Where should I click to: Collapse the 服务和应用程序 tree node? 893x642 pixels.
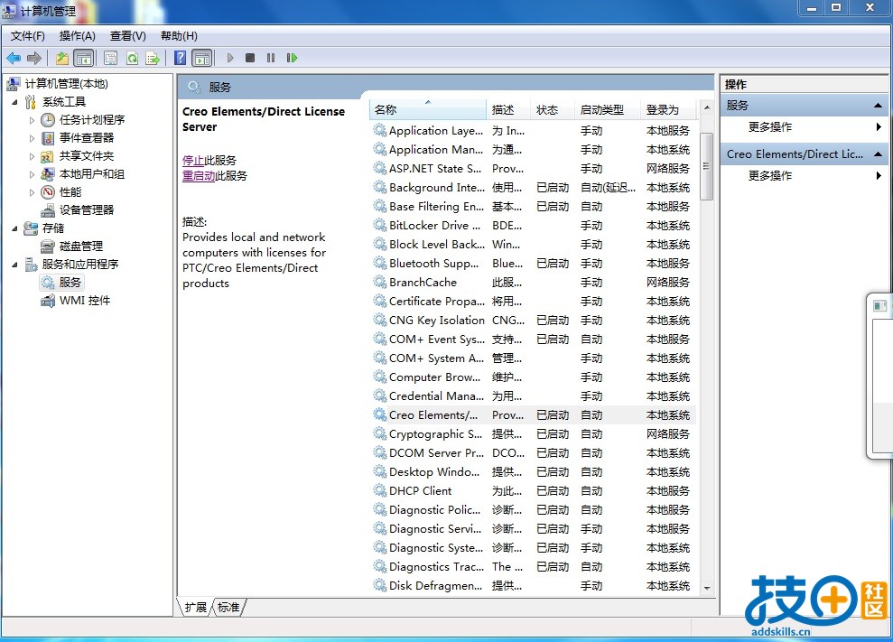coord(14,265)
